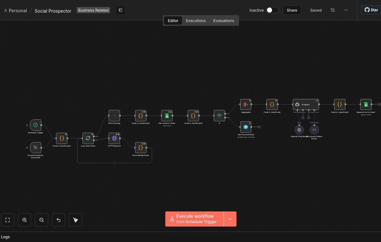Viewport: 381px width, 242px height.
Task: Select the Code in JavaScript4 node
Action: (193, 116)
